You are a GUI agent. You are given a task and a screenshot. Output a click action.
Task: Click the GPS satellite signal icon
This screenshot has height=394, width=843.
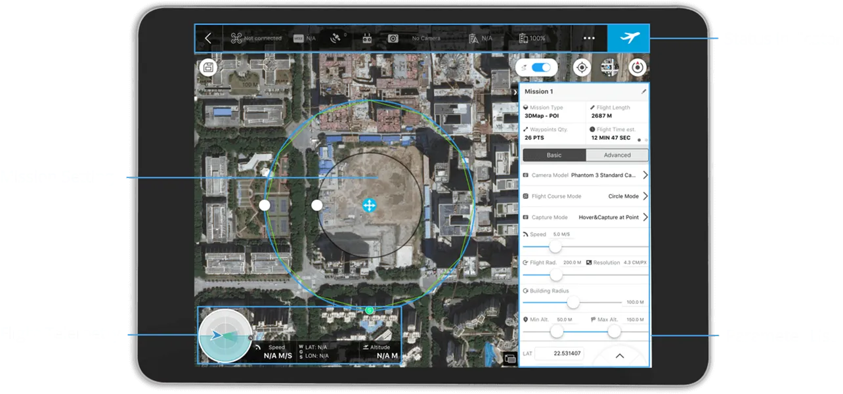click(x=336, y=38)
